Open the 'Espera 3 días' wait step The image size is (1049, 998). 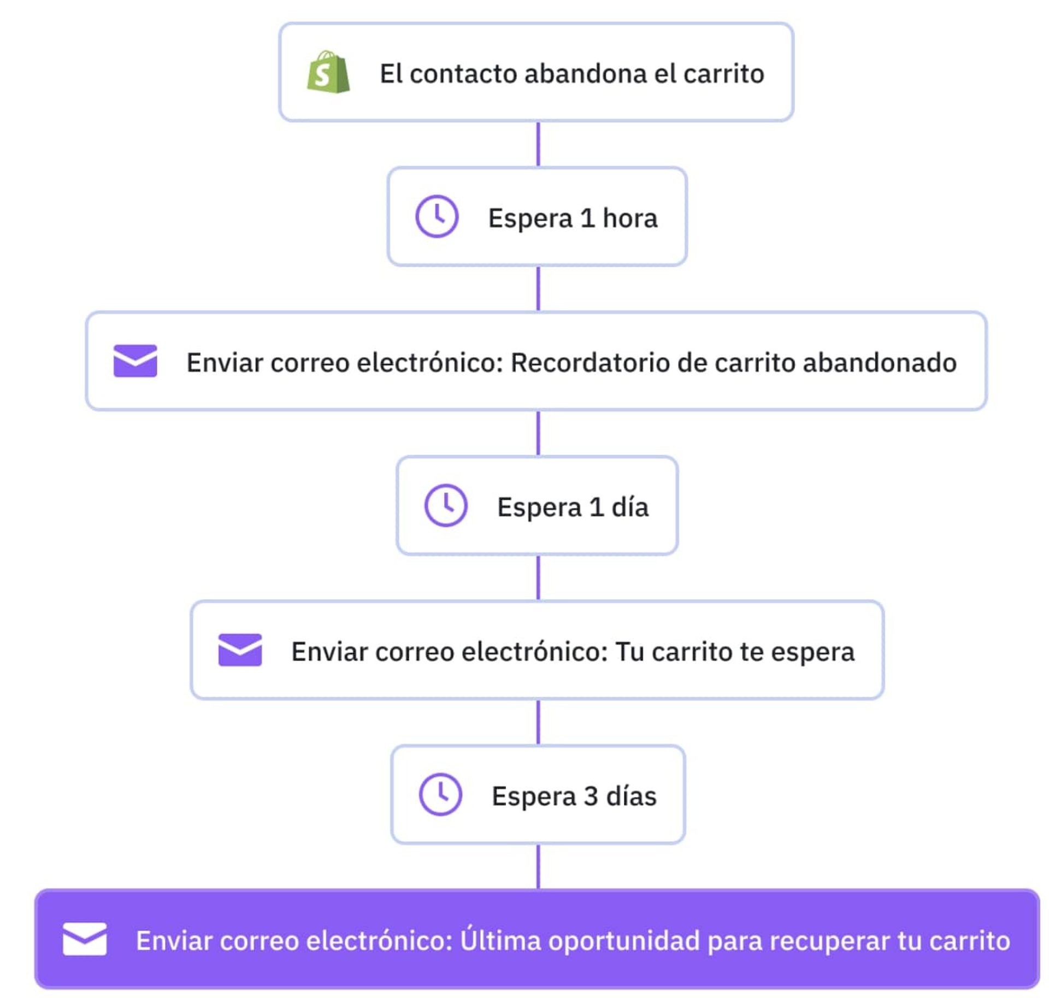coord(574,796)
